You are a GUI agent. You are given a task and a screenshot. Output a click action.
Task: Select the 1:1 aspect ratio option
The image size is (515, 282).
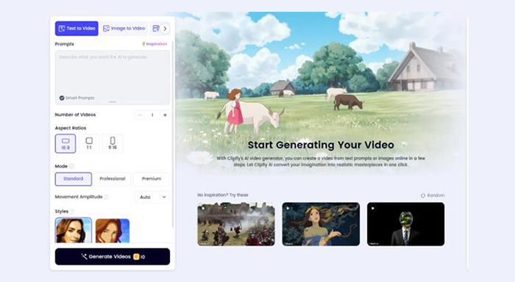pyautogui.click(x=89, y=143)
